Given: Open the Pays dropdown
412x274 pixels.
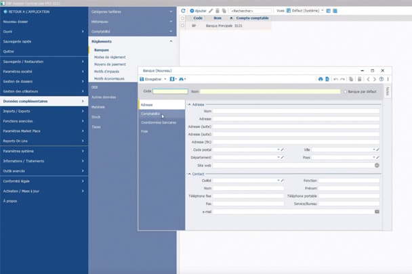Looking at the screenshot, I should click(x=373, y=158).
